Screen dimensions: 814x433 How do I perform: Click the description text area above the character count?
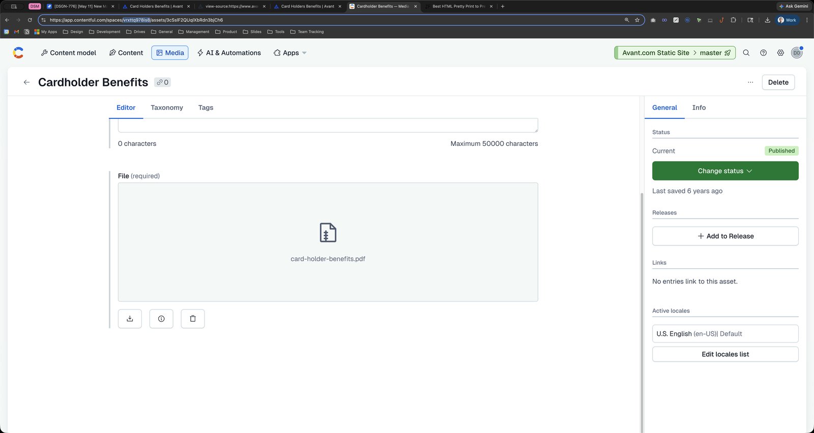click(328, 126)
